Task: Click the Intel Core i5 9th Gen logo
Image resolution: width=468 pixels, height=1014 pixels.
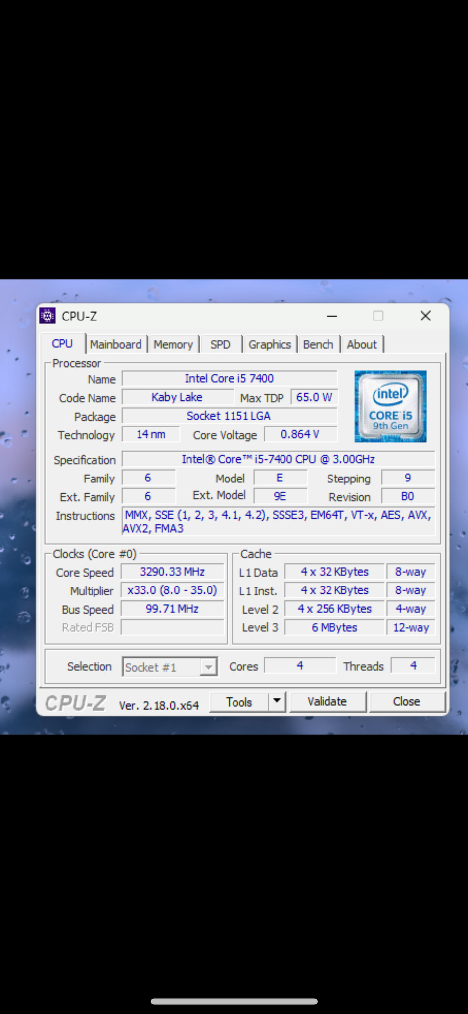Action: pos(390,406)
